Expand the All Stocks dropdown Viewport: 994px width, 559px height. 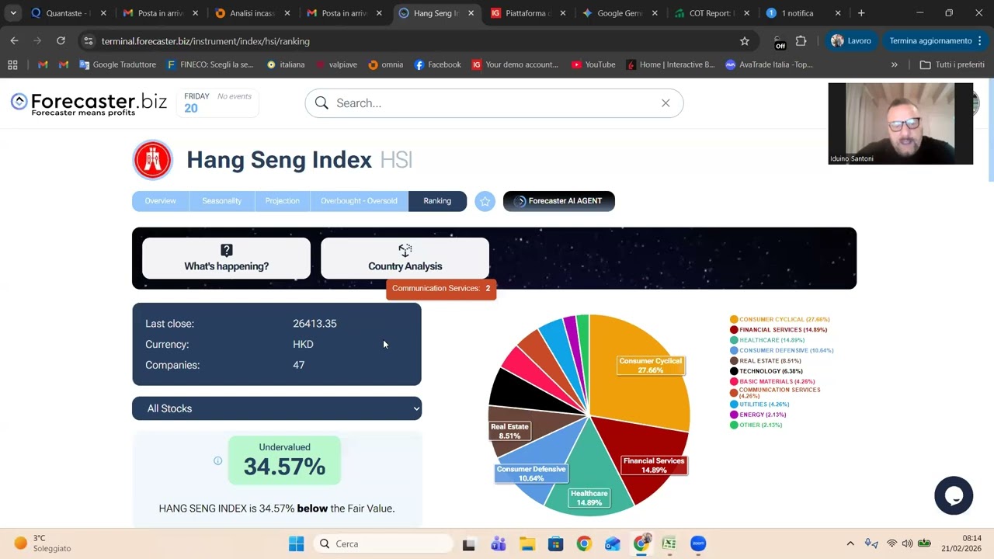(276, 408)
